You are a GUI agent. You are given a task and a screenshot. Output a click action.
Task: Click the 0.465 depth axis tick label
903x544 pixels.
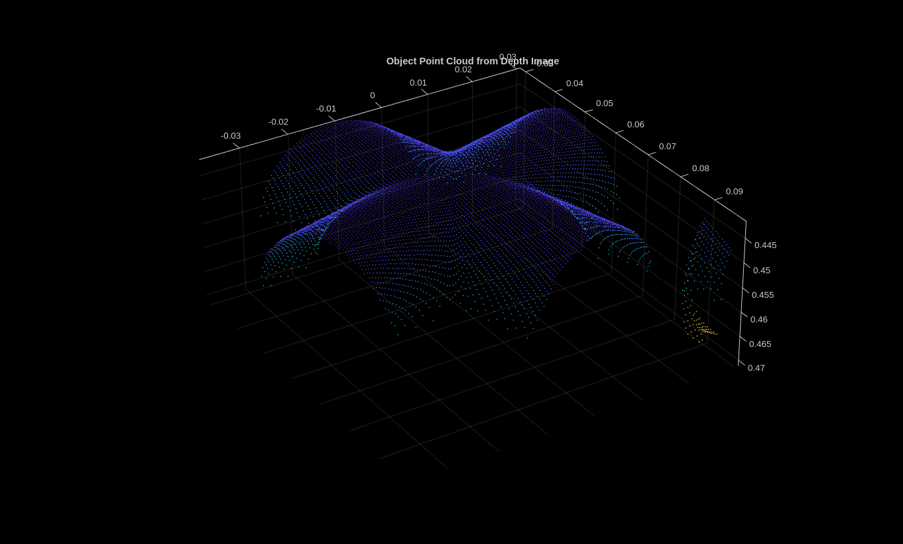[x=760, y=344]
